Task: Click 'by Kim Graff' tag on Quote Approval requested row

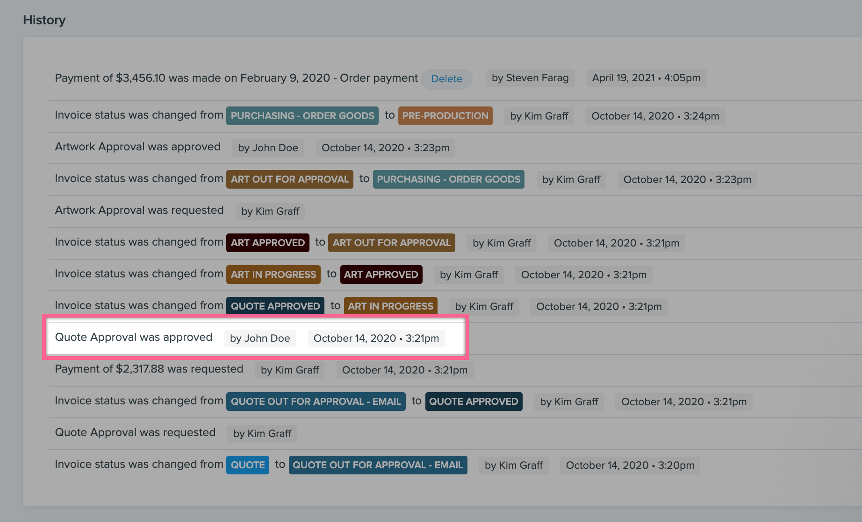Action: [x=262, y=433]
